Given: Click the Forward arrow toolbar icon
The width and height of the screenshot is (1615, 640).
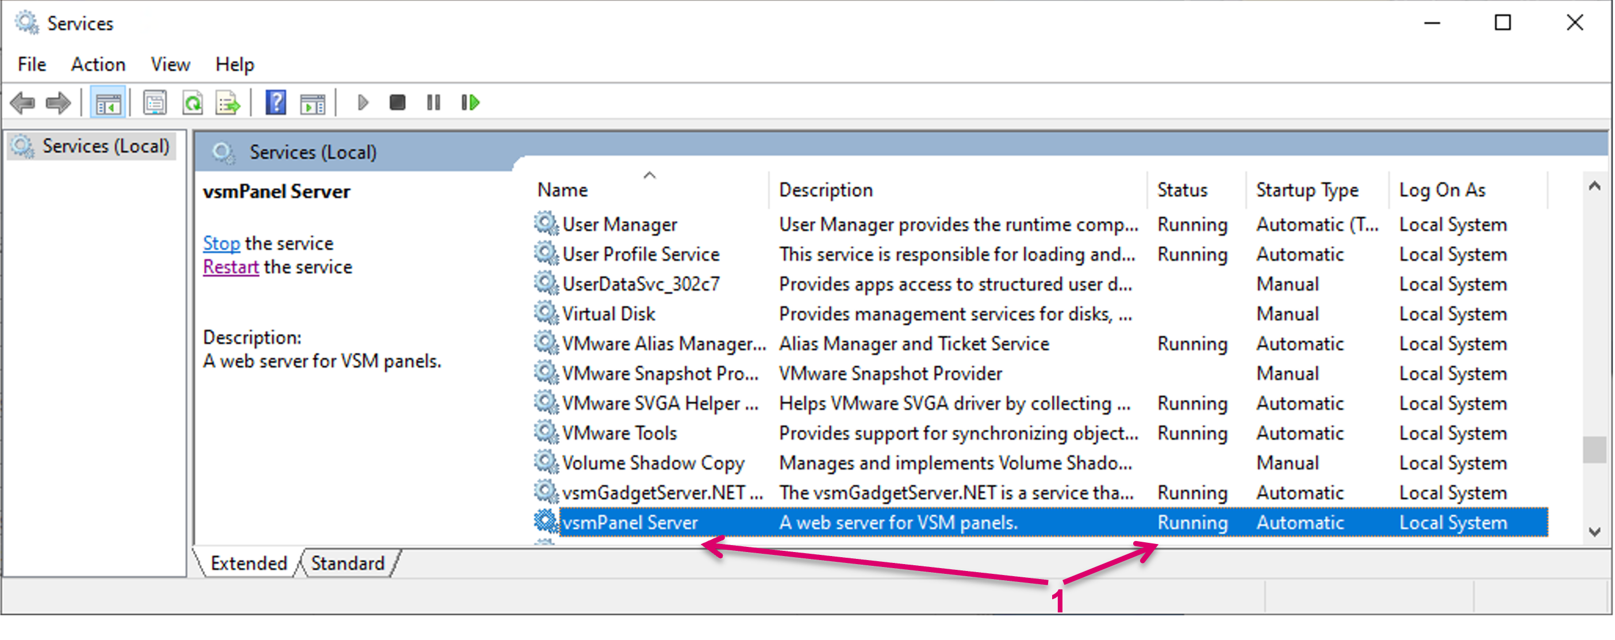Looking at the screenshot, I should click(59, 103).
